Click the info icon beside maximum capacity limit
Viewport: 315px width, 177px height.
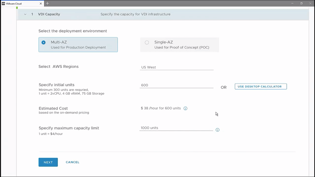[x=217, y=130]
